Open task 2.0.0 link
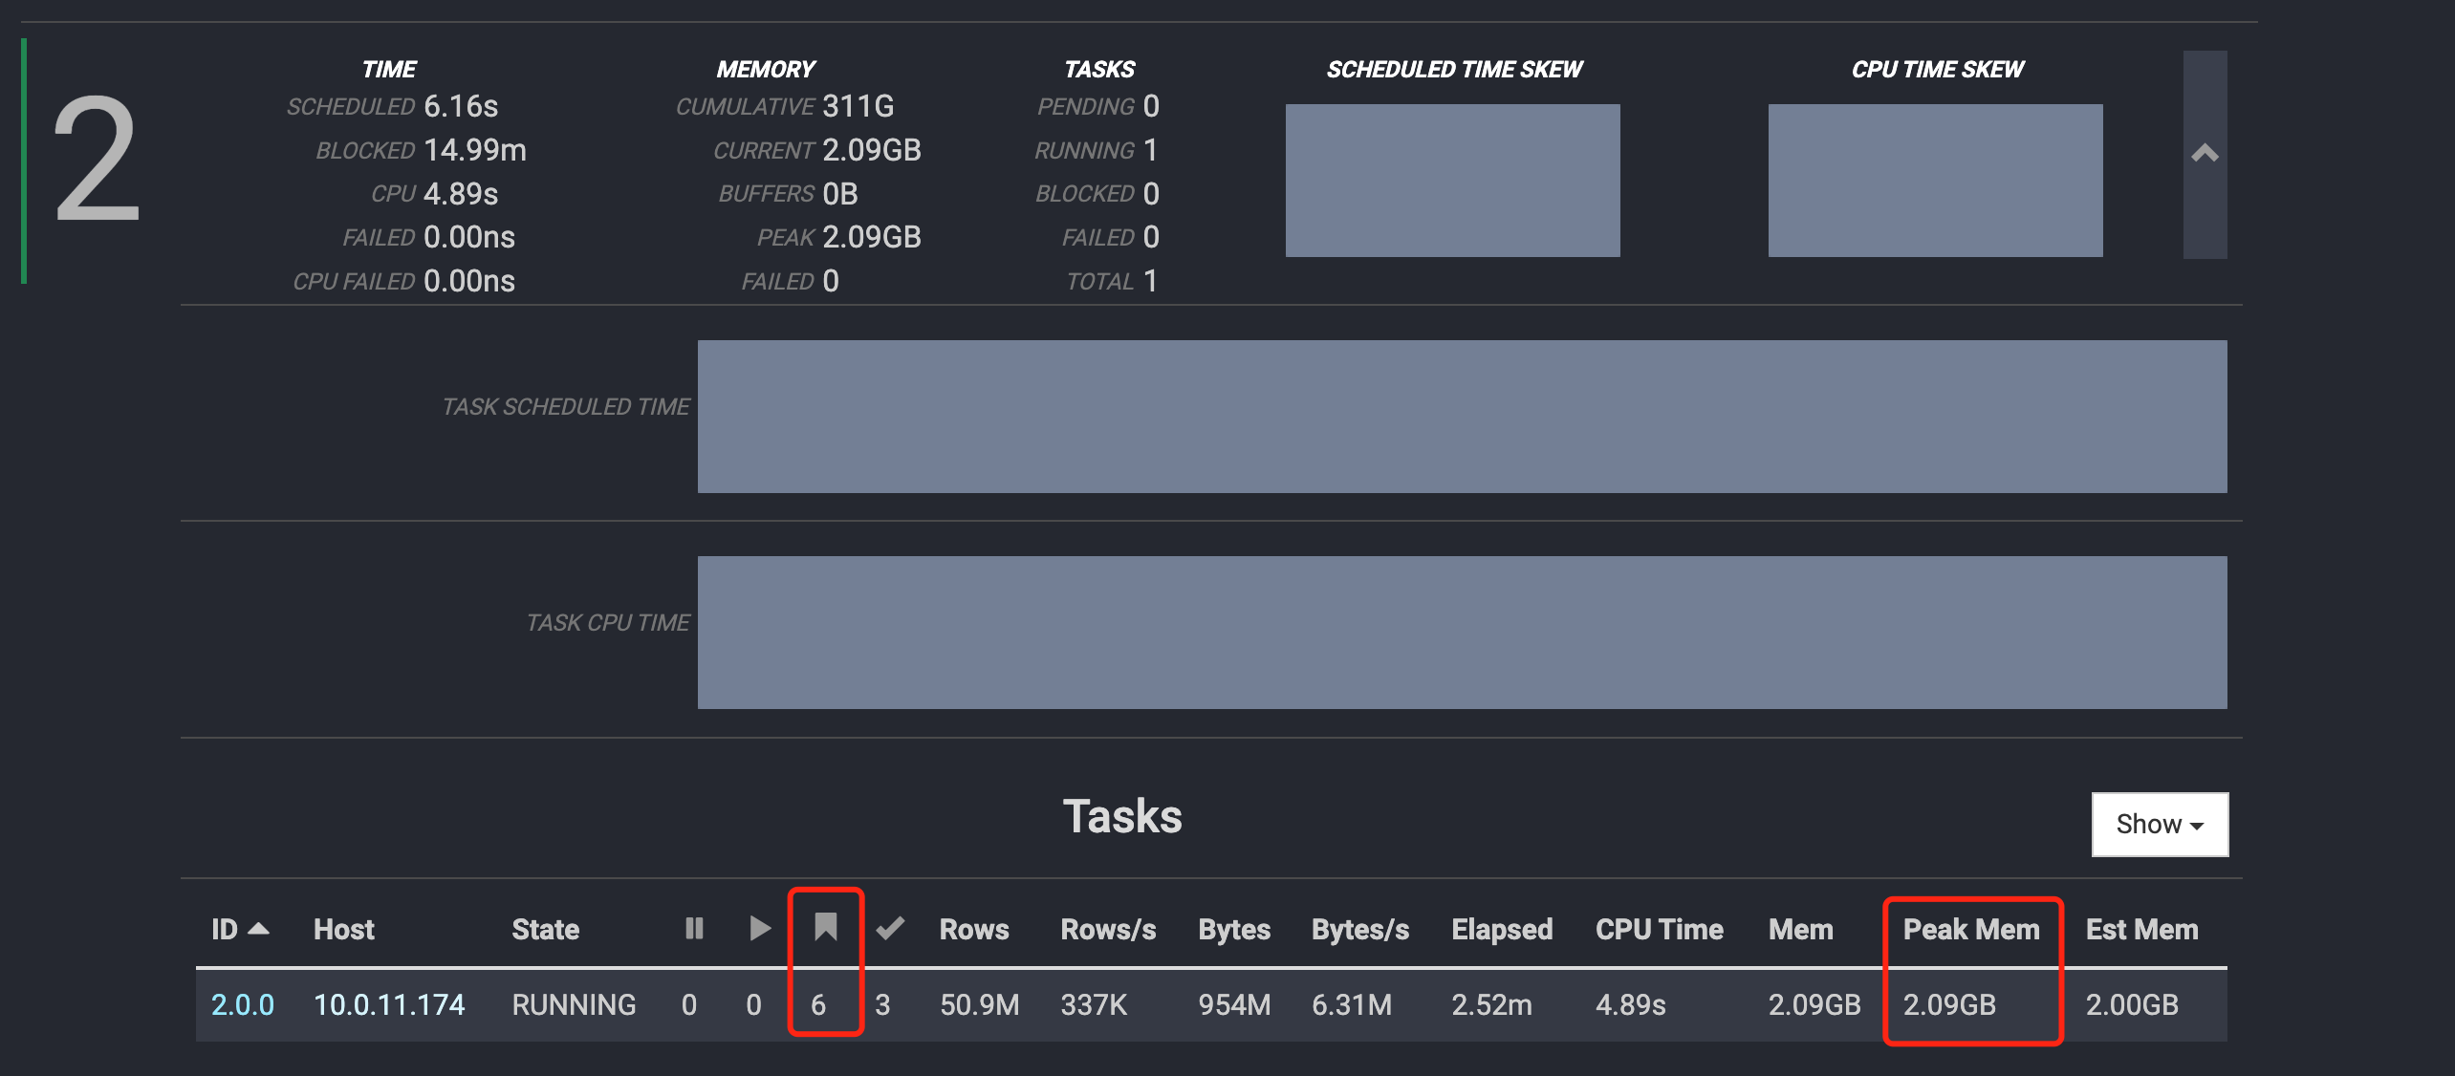The image size is (2455, 1076). 242,1004
